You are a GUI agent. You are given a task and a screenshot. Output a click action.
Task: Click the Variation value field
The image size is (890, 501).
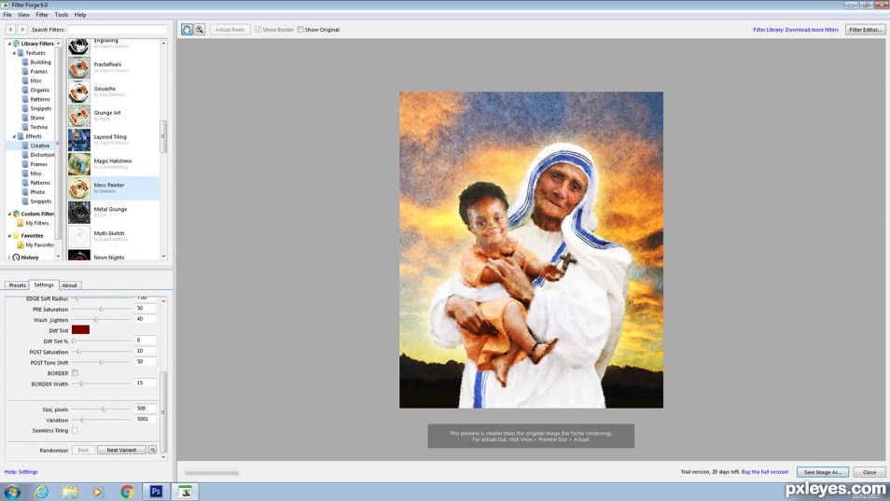(146, 419)
